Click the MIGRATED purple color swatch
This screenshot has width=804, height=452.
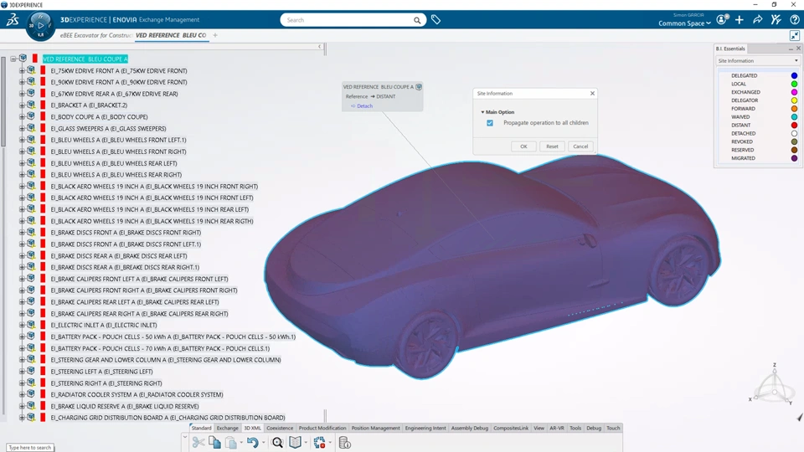coord(794,158)
